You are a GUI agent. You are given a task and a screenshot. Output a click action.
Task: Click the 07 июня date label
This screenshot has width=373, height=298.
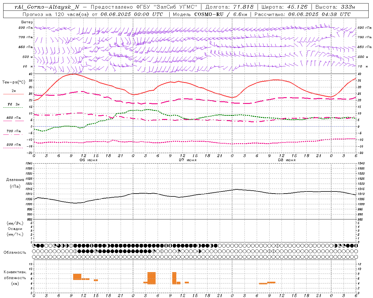188,160
